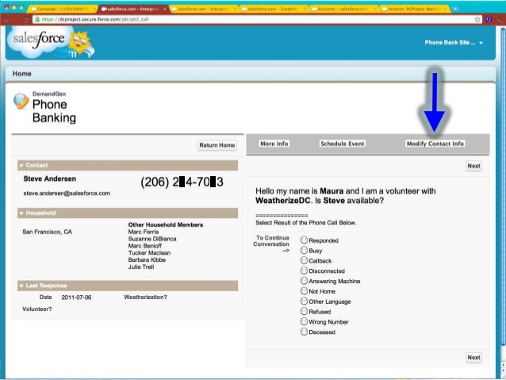The image size is (506, 380).
Task: Click the last response date 2011-07-06
Action: click(76, 297)
